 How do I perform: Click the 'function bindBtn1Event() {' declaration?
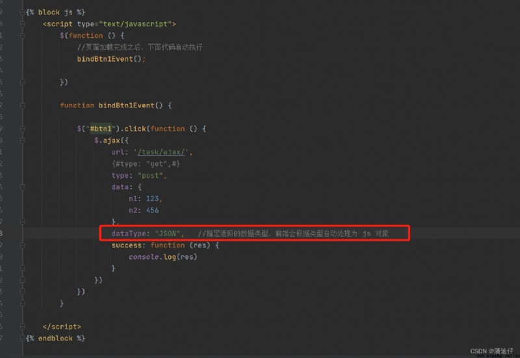pos(116,105)
